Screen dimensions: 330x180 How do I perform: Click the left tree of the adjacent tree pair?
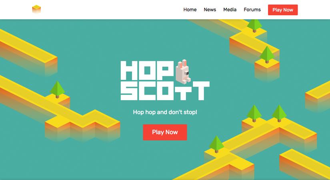click(254, 113)
